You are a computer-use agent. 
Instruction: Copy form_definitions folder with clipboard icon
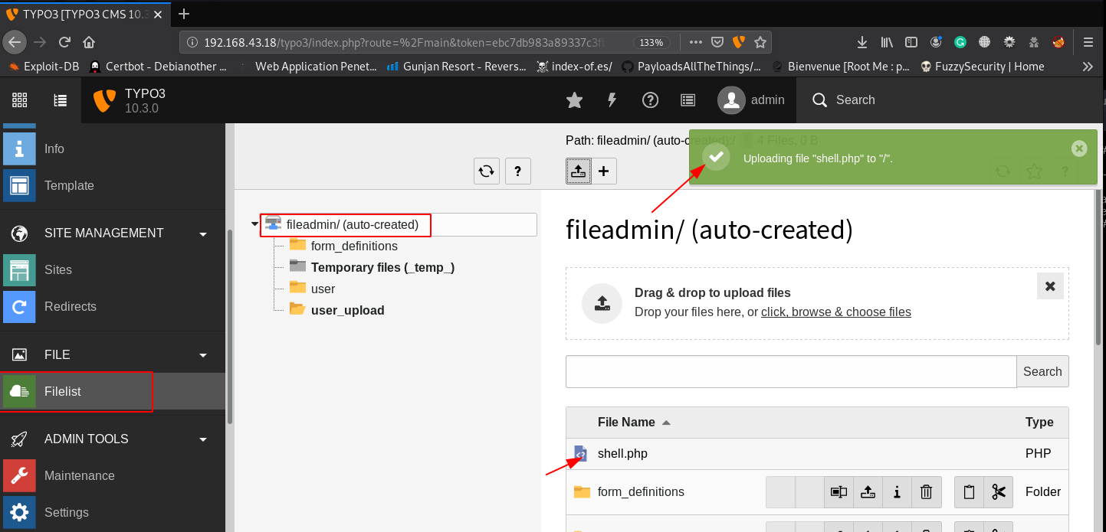(969, 492)
